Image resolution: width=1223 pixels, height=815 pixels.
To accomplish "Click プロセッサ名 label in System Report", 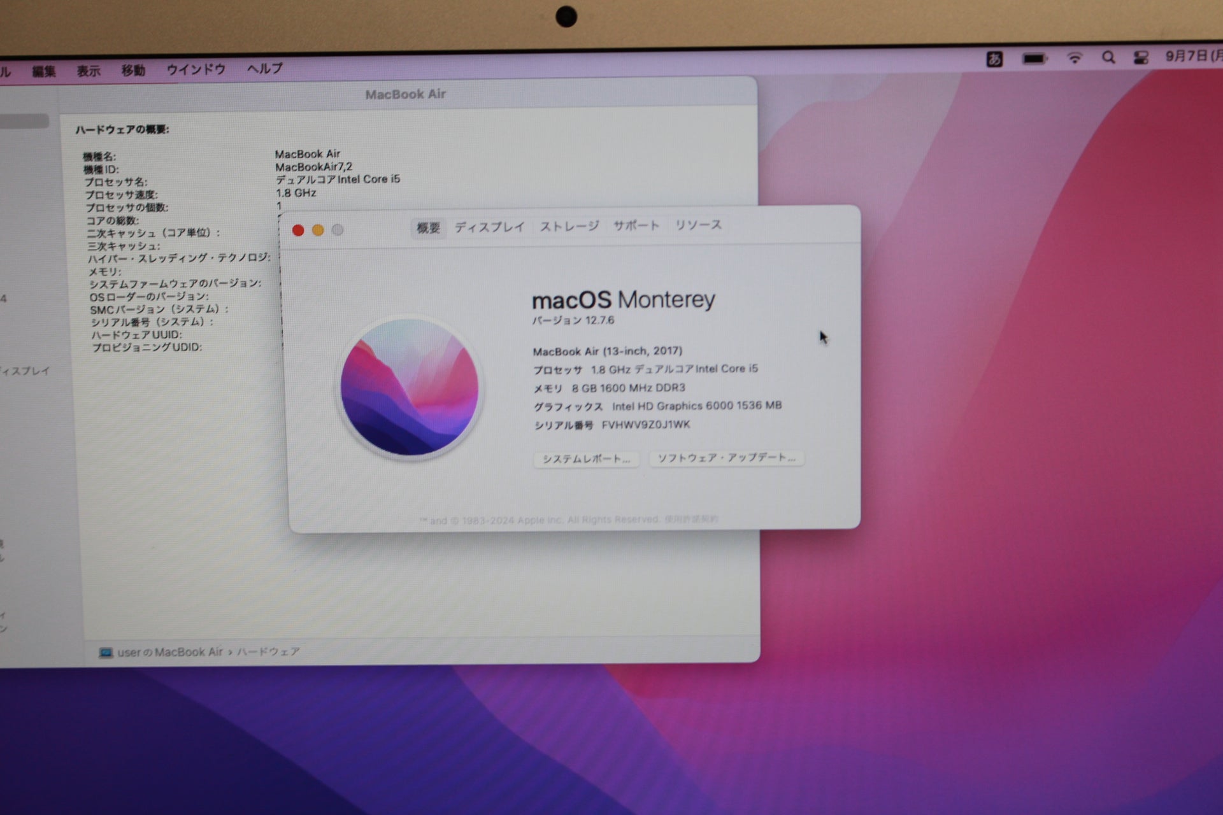I will click(x=116, y=182).
